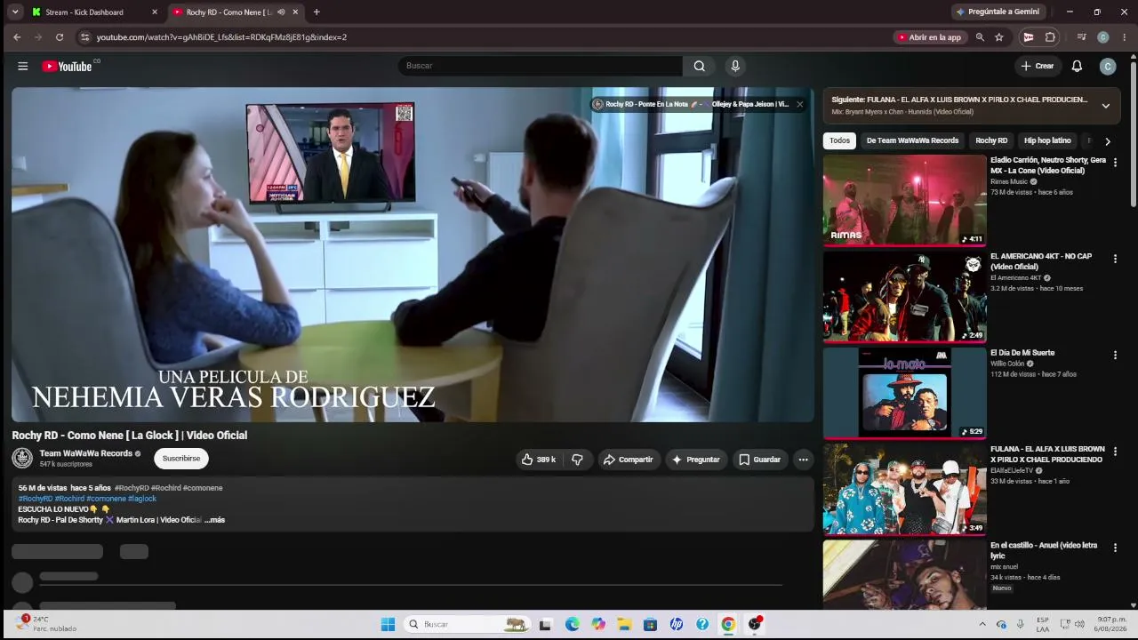Open the account avatar menu
1138x640 pixels.
coord(1108,66)
